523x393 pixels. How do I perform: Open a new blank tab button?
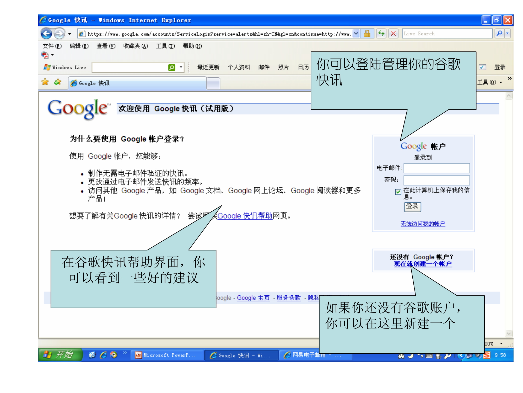click(213, 83)
